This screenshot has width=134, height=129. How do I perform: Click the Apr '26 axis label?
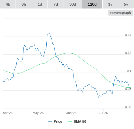[x=8, y=113]
